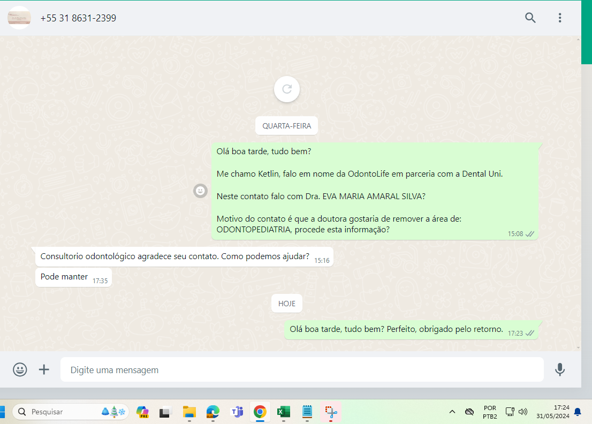Open the emoji picker smiley icon
Image resolution: width=592 pixels, height=424 pixels.
(20, 369)
